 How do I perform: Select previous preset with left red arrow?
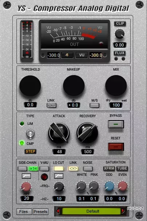(x=58, y=211)
